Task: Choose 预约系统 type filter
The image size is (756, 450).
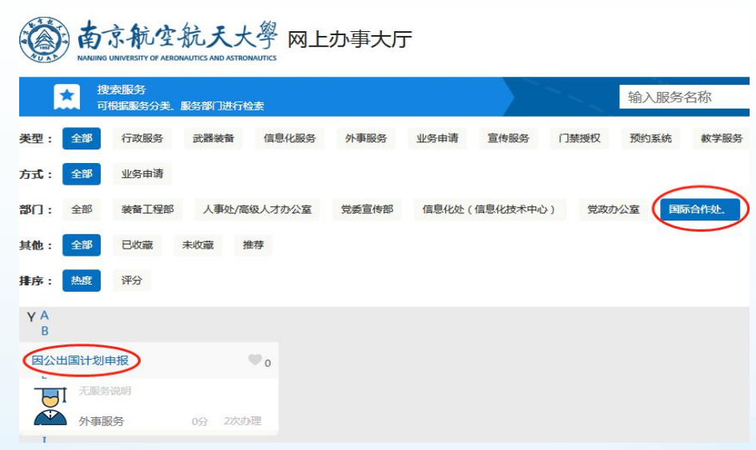Action: pos(651,138)
